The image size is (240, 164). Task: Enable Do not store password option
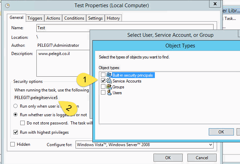23,123
